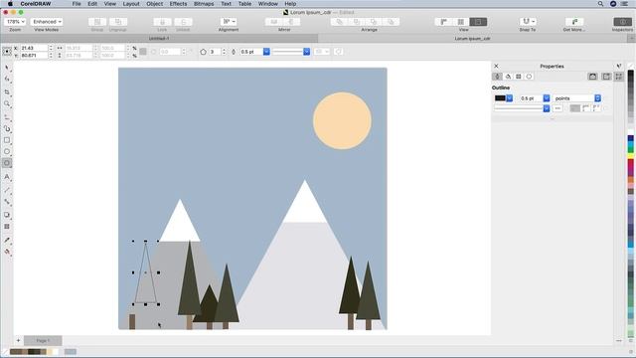Open the Alignment dropdown

[x=229, y=22]
